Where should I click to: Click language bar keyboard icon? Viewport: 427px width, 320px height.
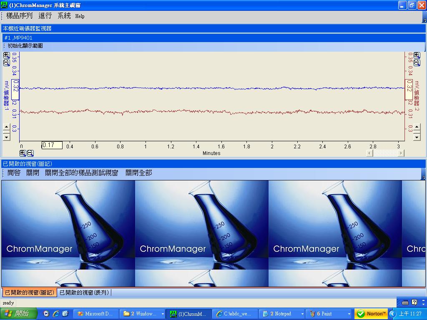tap(405, 302)
